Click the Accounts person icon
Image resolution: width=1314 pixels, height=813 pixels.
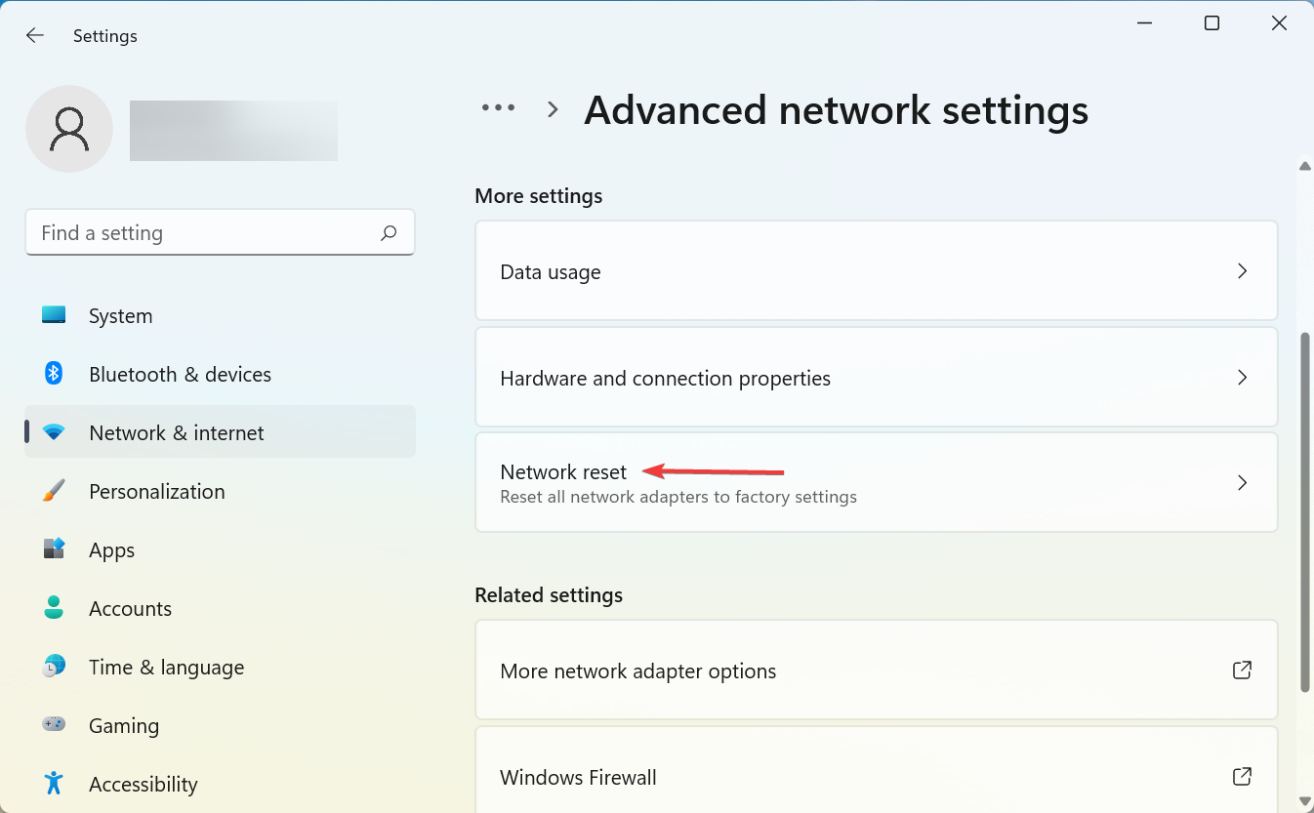point(54,608)
